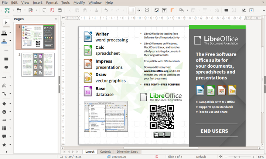Expand more drawing tools chevron
This screenshot has height=159, width=266.
[x=6, y=152]
